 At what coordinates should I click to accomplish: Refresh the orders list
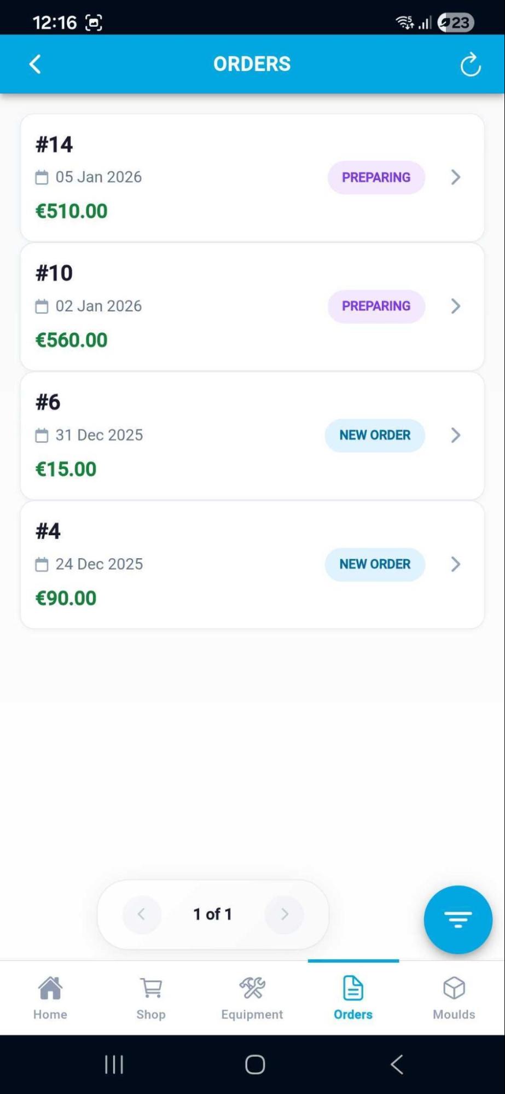(470, 65)
